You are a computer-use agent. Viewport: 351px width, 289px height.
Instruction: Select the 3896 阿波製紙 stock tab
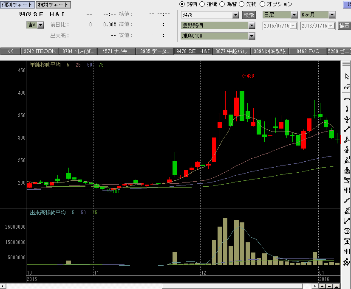tap(270, 51)
